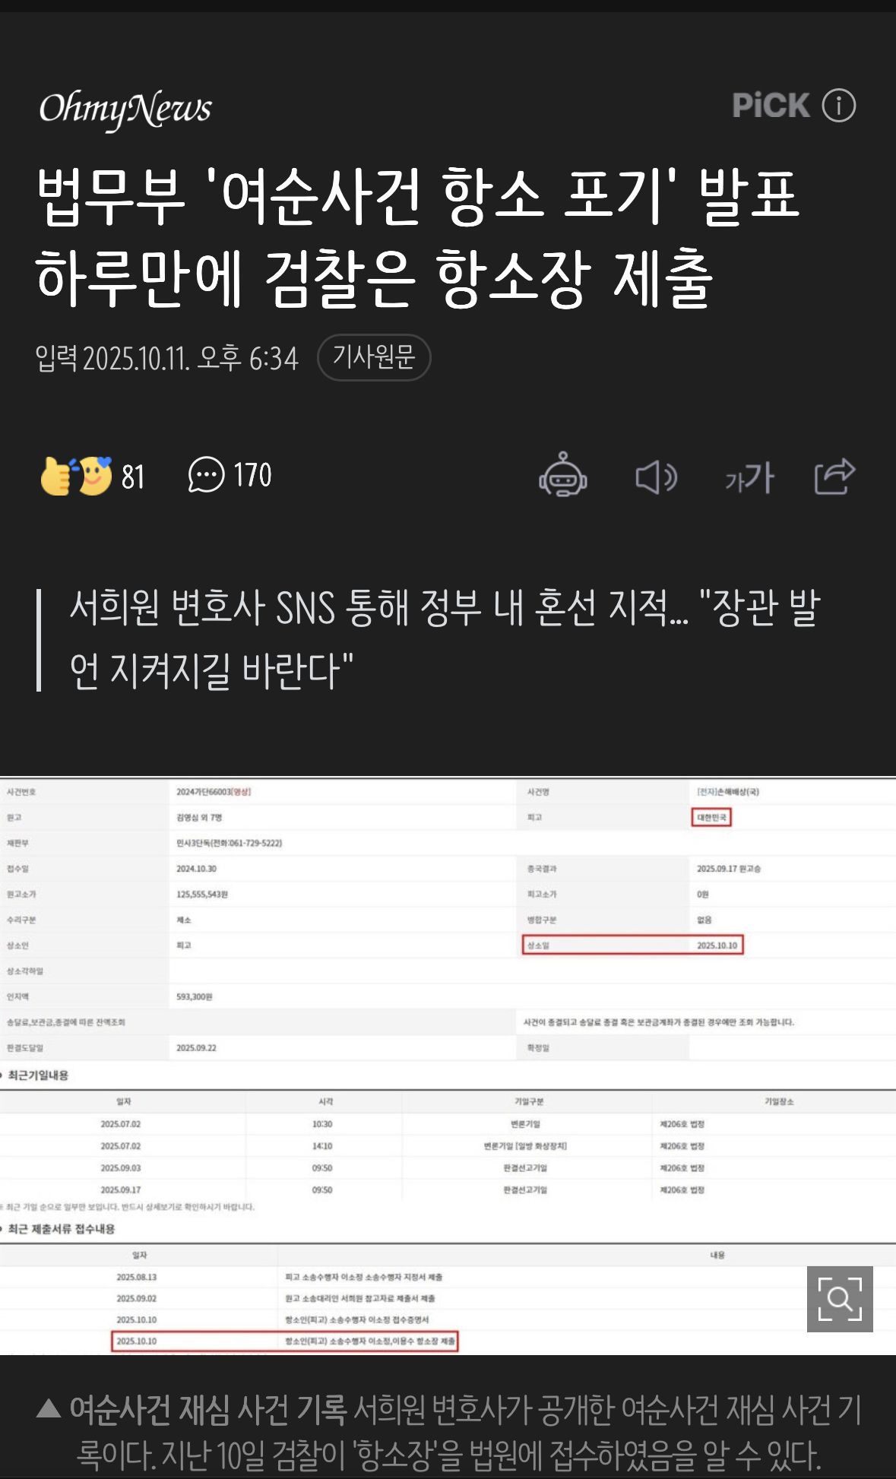Open the 170 comments count
Screen dimensions: 896x1479
[252, 475]
